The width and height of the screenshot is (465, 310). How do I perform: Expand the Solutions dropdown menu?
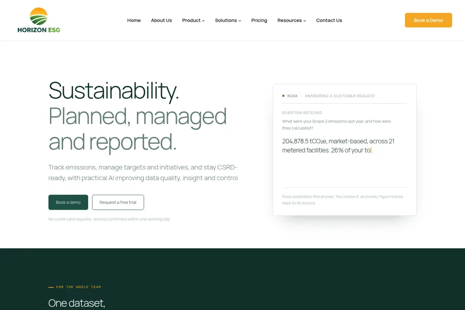coord(228,20)
